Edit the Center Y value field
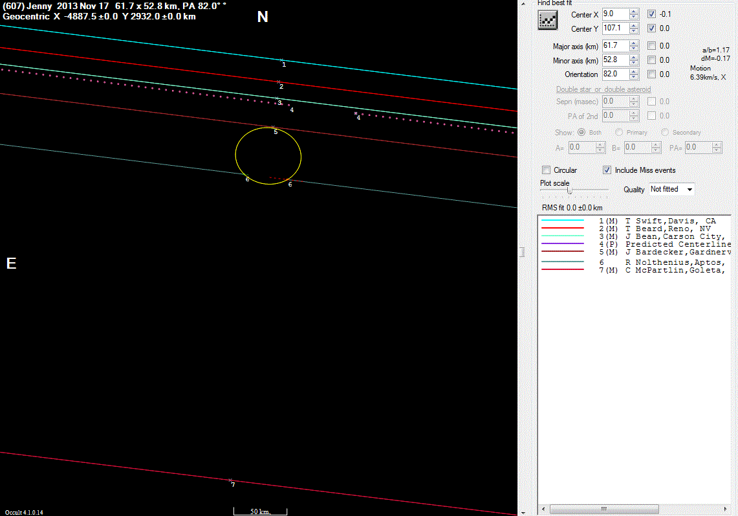Image resolution: width=738 pixels, height=516 pixels. pos(615,28)
